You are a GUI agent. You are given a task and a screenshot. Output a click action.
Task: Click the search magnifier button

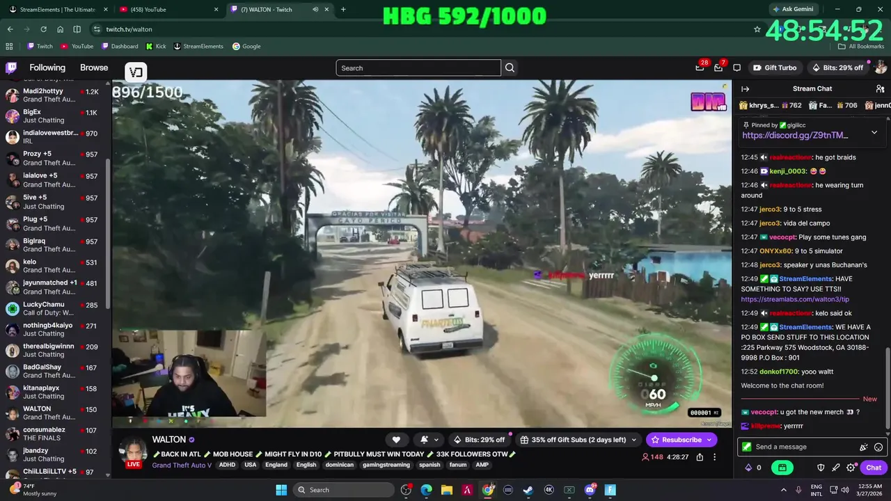point(510,67)
